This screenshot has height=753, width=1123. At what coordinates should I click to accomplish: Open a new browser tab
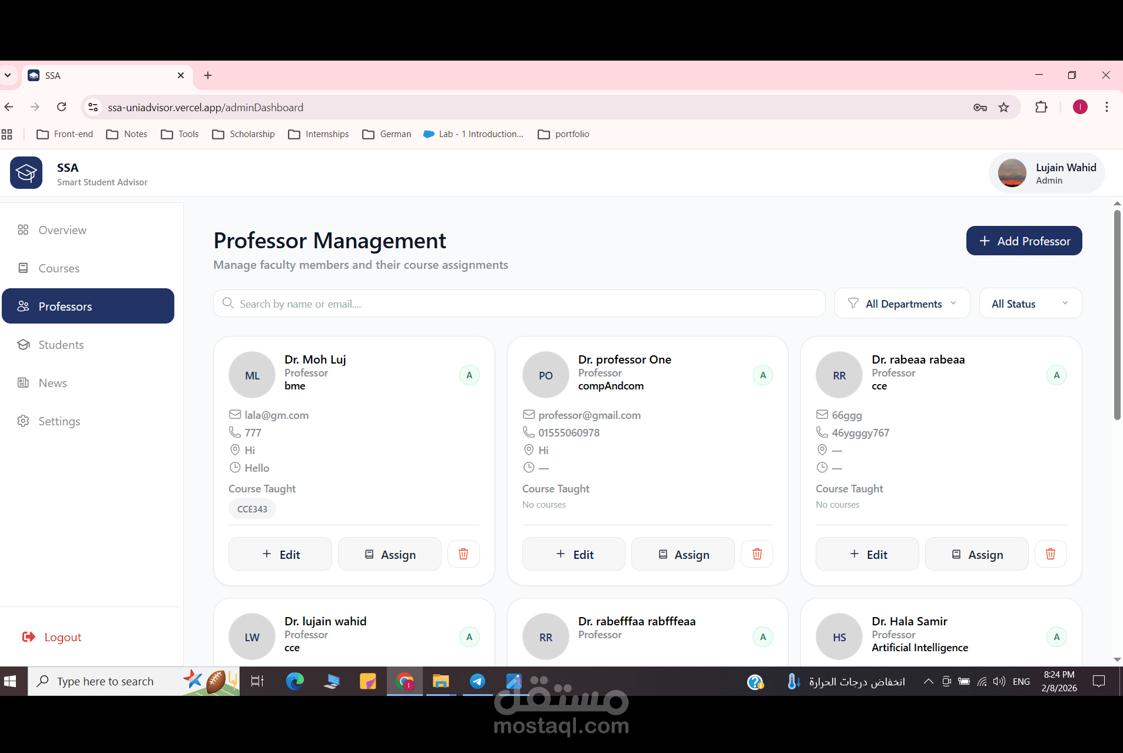pyautogui.click(x=208, y=75)
